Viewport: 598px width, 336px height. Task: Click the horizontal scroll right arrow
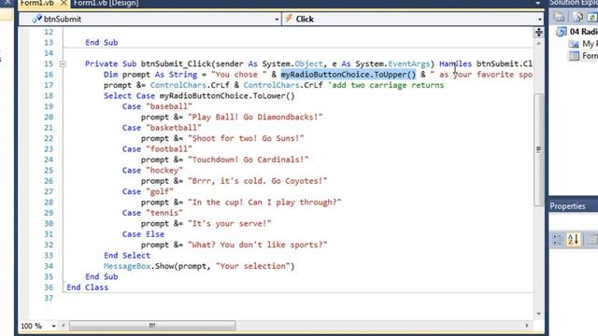pos(527,326)
